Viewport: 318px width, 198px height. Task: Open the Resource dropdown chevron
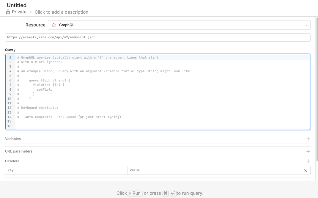click(307, 25)
